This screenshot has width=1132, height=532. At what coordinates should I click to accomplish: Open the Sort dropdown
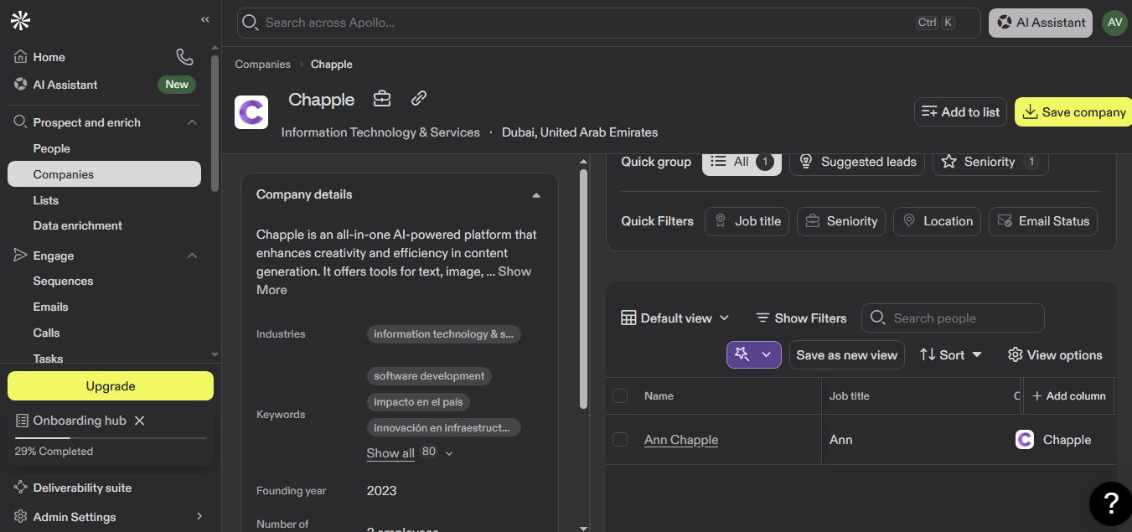point(950,355)
